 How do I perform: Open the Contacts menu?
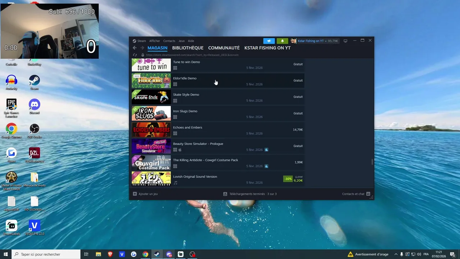click(x=169, y=41)
